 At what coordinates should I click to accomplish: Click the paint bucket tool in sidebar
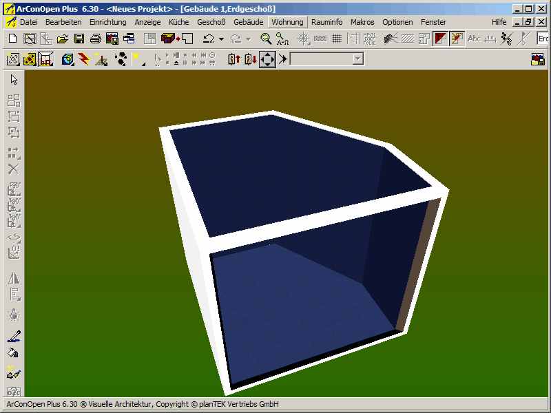click(x=13, y=353)
